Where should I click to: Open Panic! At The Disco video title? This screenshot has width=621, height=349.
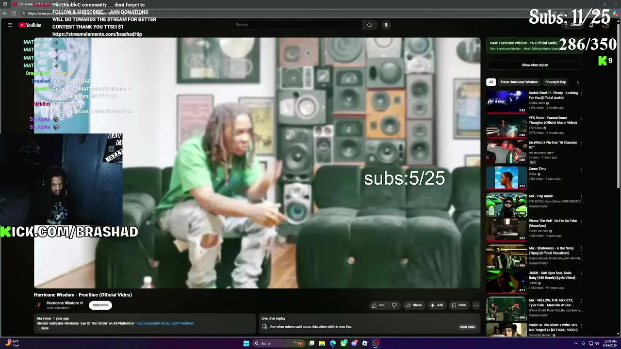[x=553, y=327]
